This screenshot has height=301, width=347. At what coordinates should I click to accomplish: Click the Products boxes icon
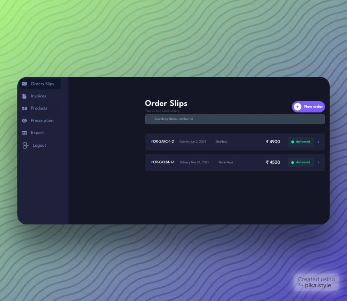click(x=24, y=108)
